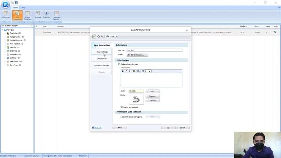281x158 pixels.
Task: Select Short Essay in question tree
Action: [14, 61]
